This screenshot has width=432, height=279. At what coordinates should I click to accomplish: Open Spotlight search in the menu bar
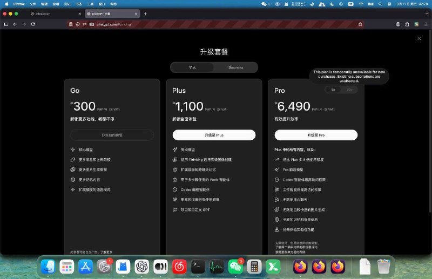coord(380,4)
